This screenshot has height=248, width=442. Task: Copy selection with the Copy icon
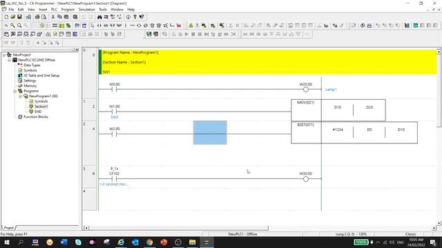(59, 17)
